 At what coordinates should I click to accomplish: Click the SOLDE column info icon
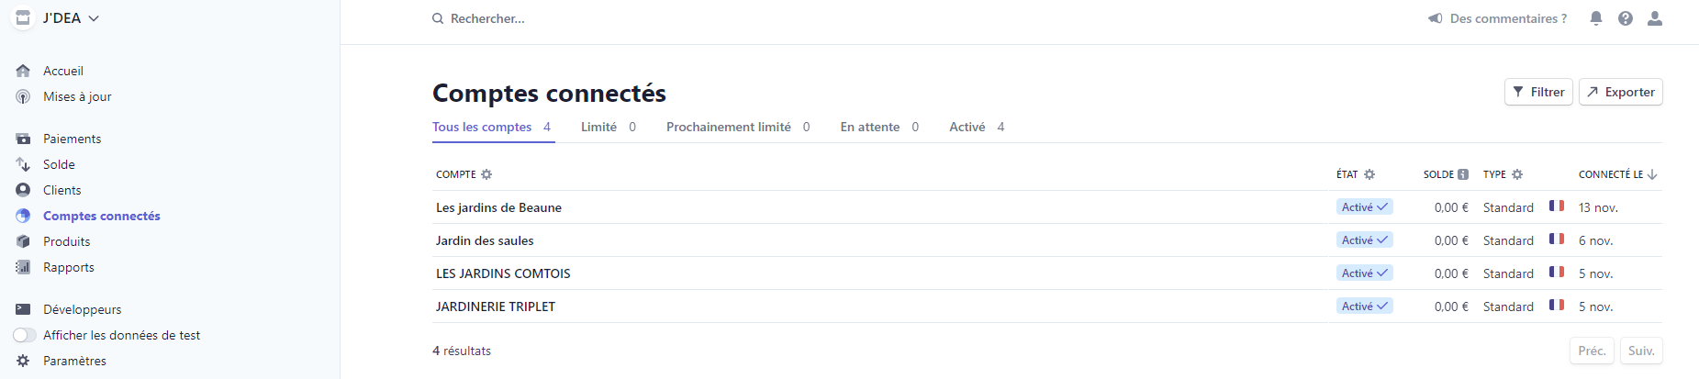[1463, 174]
